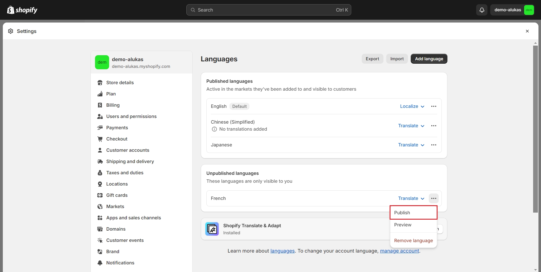Expand the Localize dropdown for English
Image resolution: width=541 pixels, height=272 pixels.
[x=412, y=106]
